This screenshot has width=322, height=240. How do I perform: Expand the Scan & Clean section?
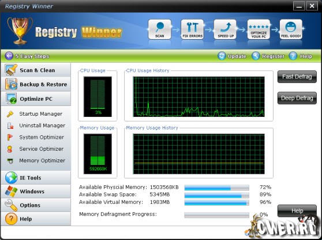[x=36, y=70]
